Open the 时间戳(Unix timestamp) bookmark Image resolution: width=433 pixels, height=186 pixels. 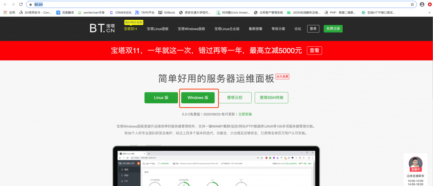pos(233,13)
